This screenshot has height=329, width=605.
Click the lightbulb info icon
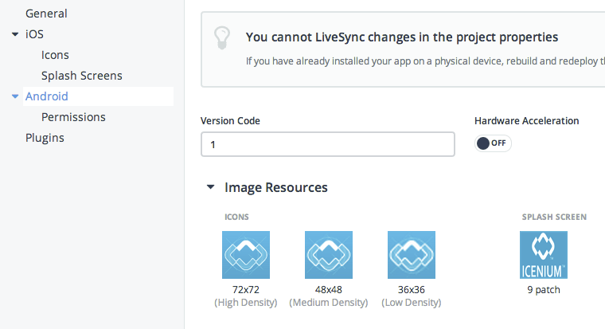[223, 38]
